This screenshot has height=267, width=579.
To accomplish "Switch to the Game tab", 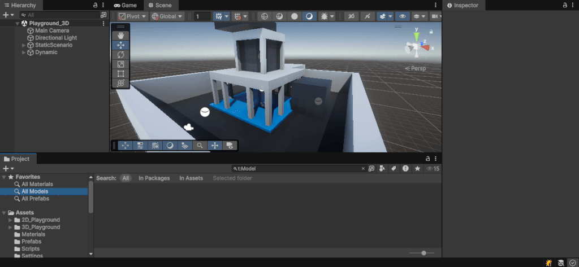I will [x=125, y=5].
